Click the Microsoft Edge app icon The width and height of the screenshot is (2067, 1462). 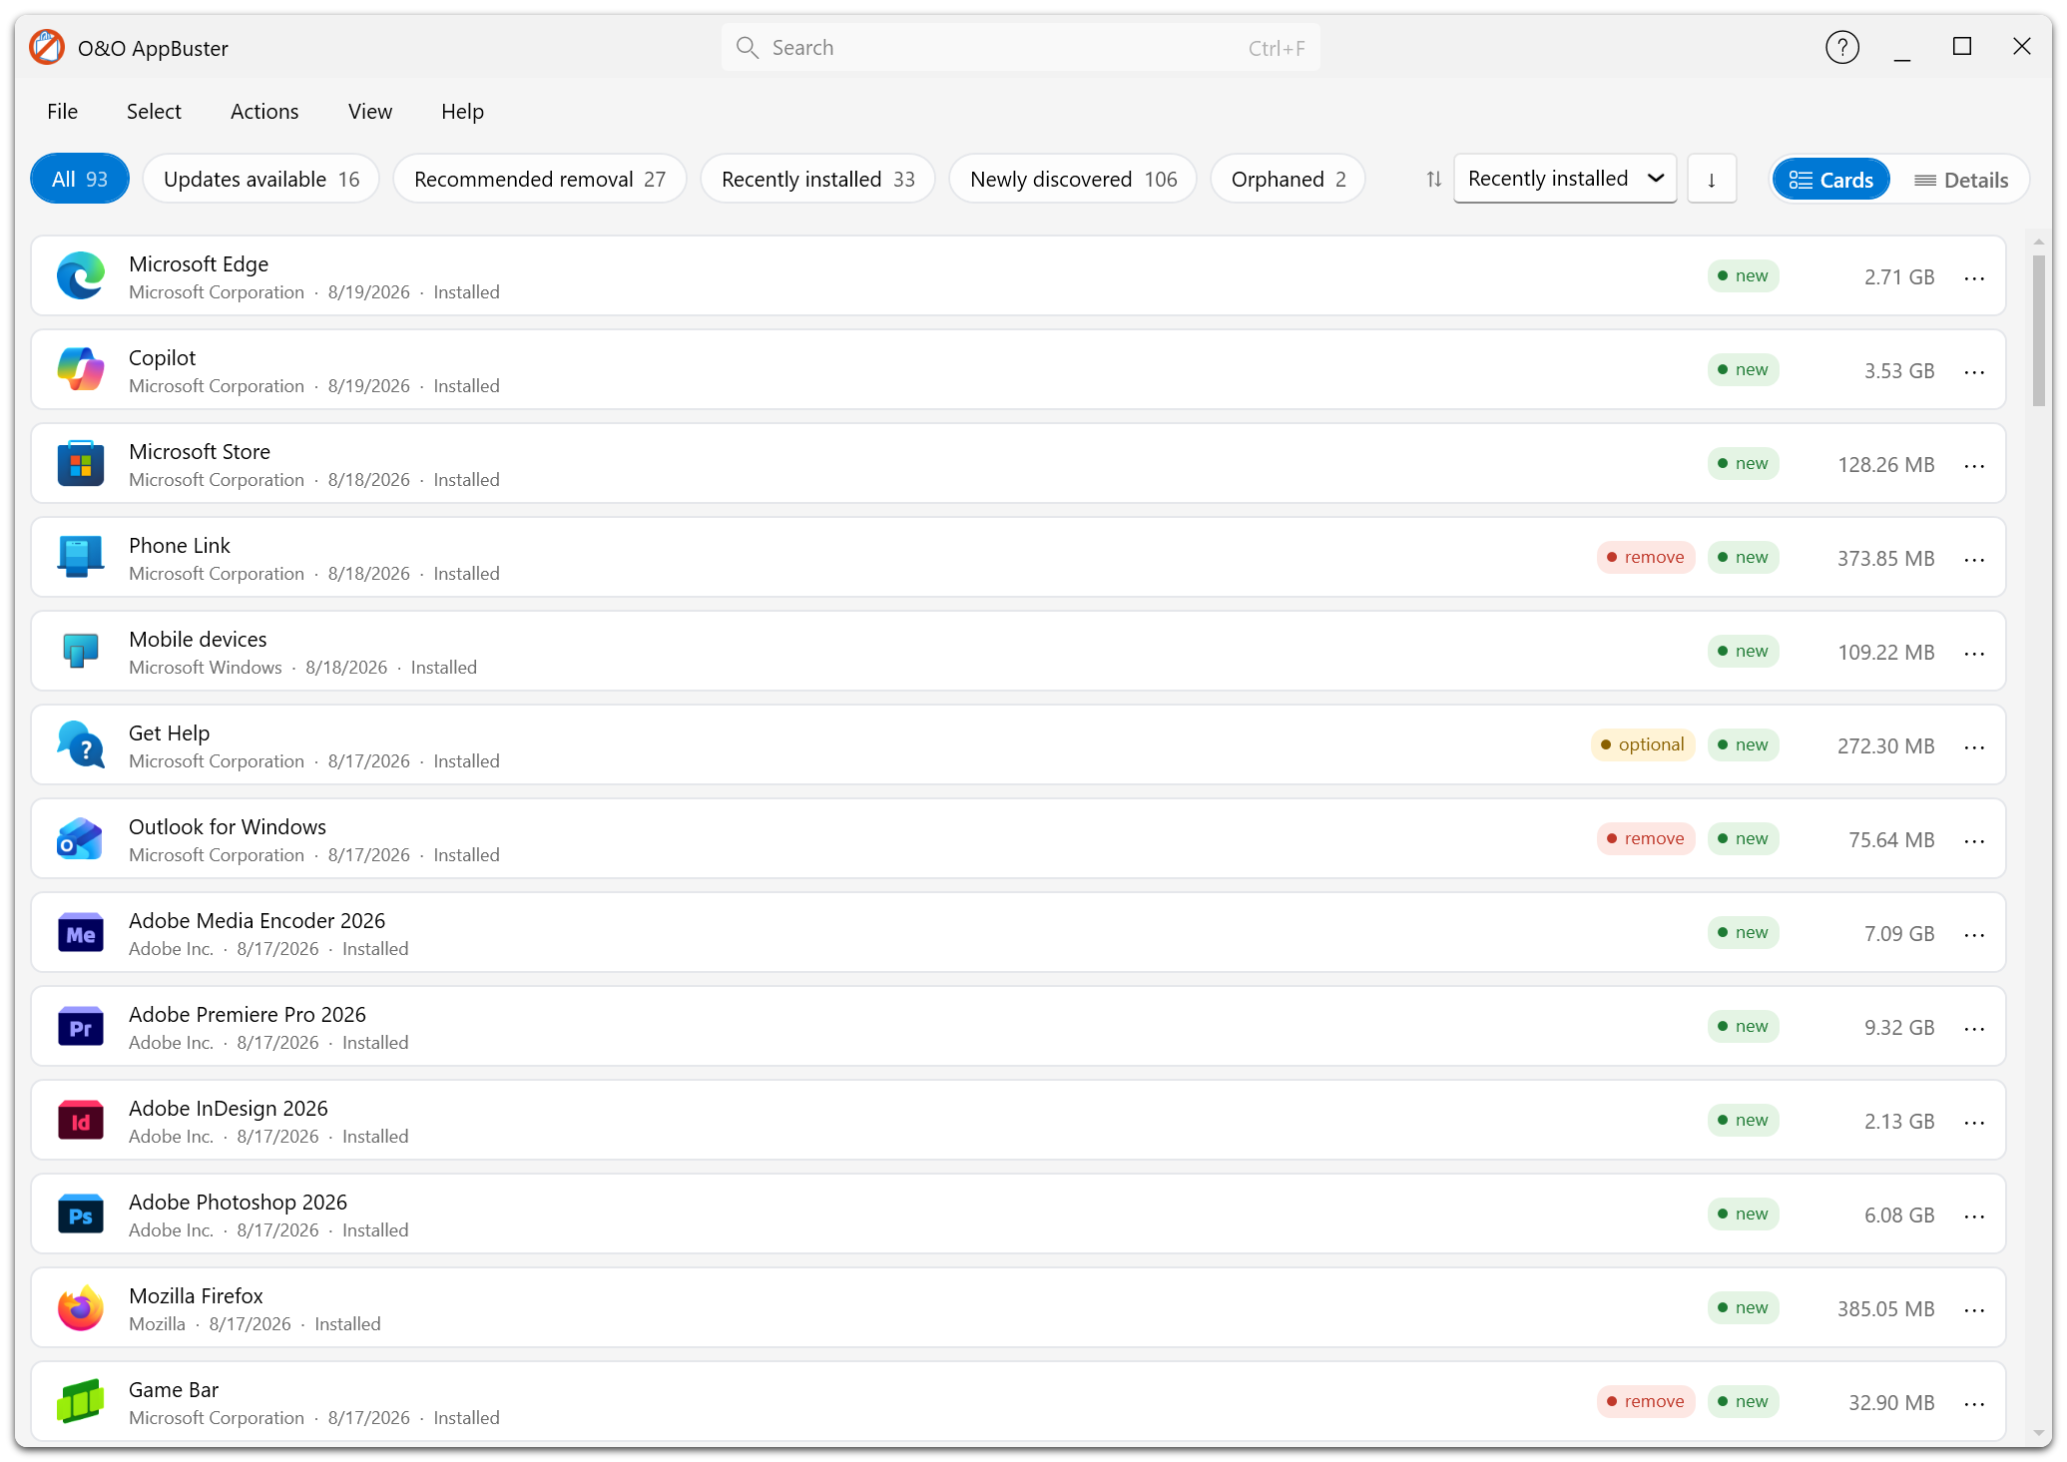(81, 276)
